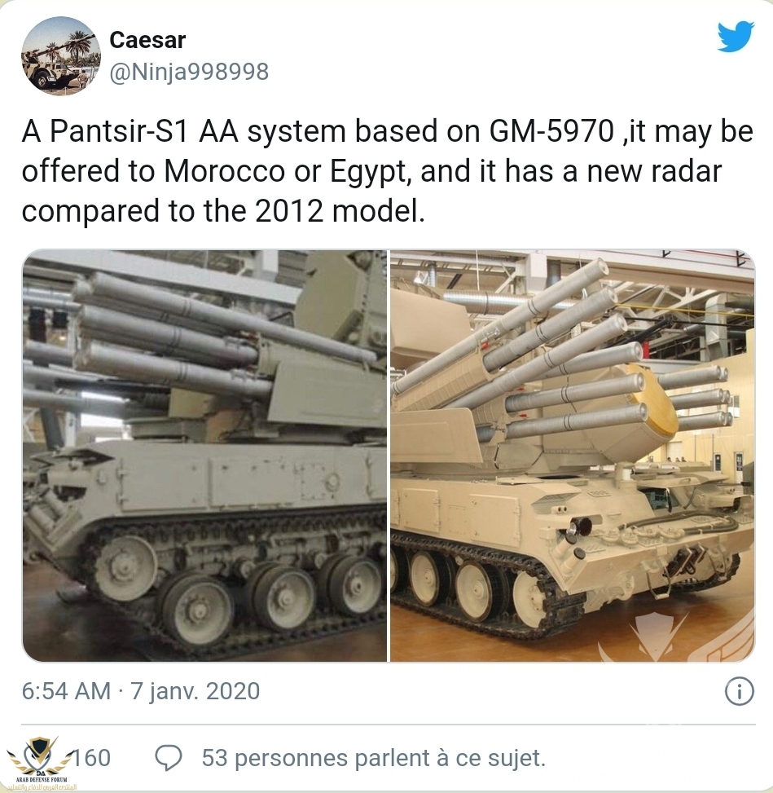Open the right desert-colored Pantsir photo
Screen dimensions: 773x793
coord(573,455)
